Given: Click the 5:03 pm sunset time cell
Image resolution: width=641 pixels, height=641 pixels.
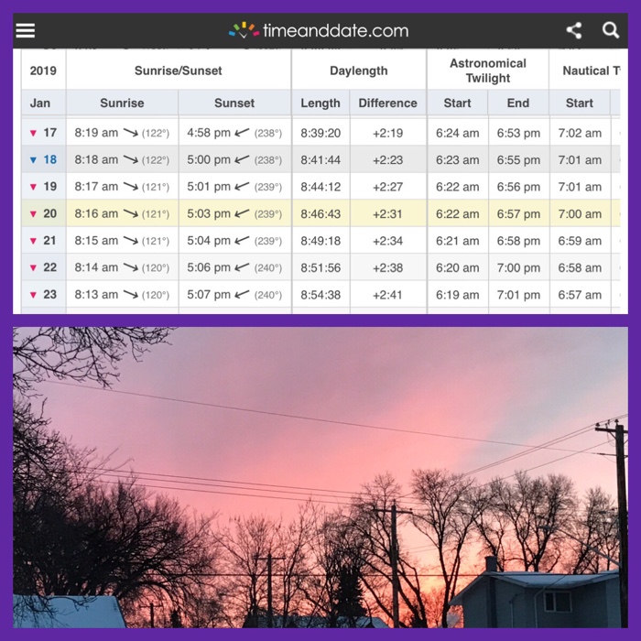Looking at the screenshot, I should (x=208, y=214).
